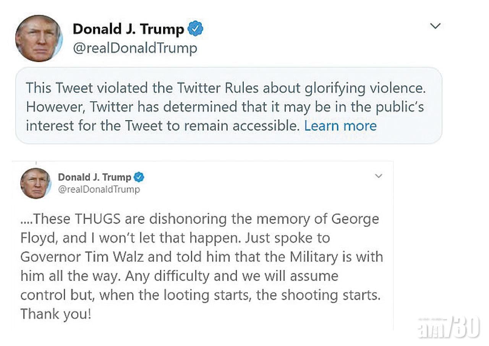Click the name "George" in the tweet text
Image resolution: width=489 pixels, height=346 pixels.
click(355, 219)
